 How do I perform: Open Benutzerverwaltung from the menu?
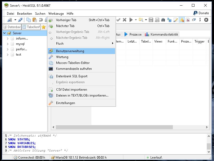coord(81,51)
